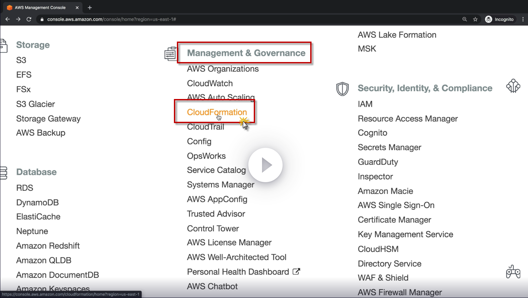Open Amazon Macie

click(385, 191)
